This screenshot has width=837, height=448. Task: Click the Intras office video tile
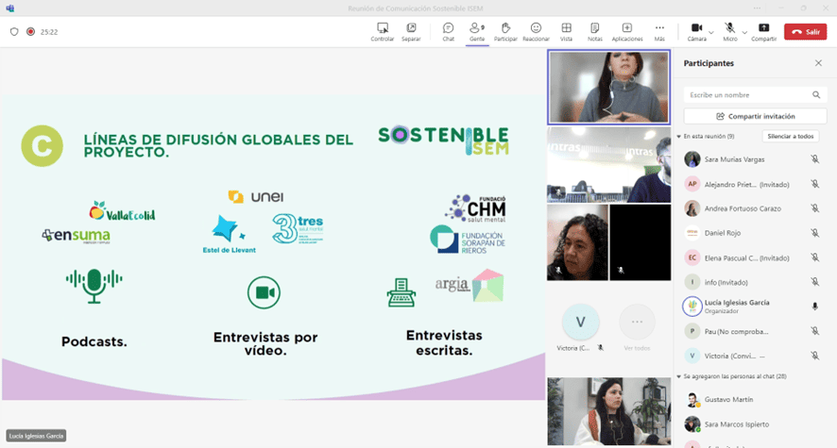click(x=608, y=165)
